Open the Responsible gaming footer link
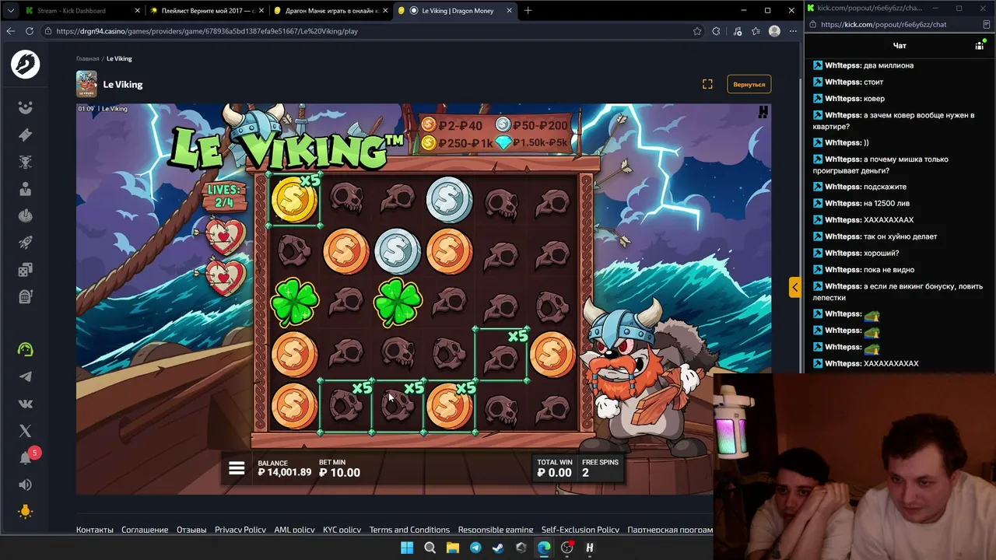The height and width of the screenshot is (560, 996). pyautogui.click(x=496, y=530)
